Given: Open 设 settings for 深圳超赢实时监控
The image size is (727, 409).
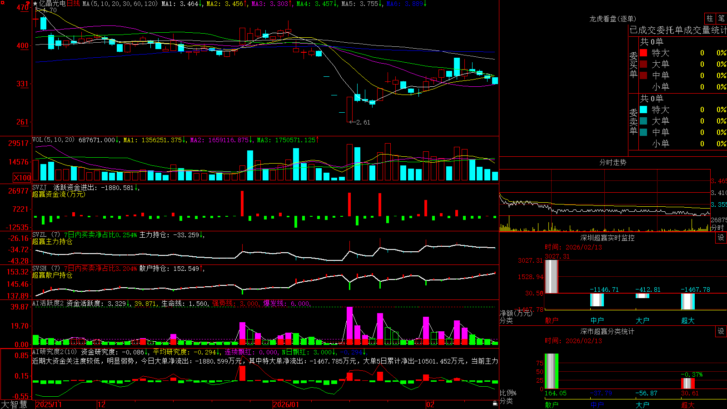Looking at the screenshot, I should coord(721,238).
